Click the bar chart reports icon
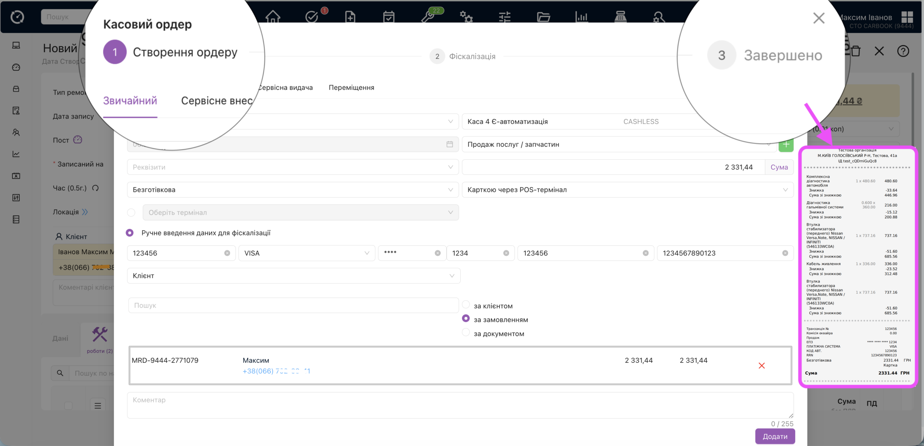This screenshot has width=924, height=446. tap(581, 17)
